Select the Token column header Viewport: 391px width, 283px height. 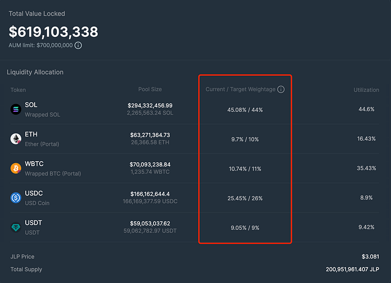click(x=18, y=89)
